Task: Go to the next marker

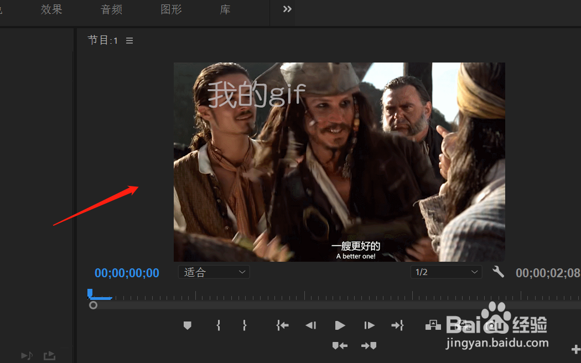Action: point(369,346)
